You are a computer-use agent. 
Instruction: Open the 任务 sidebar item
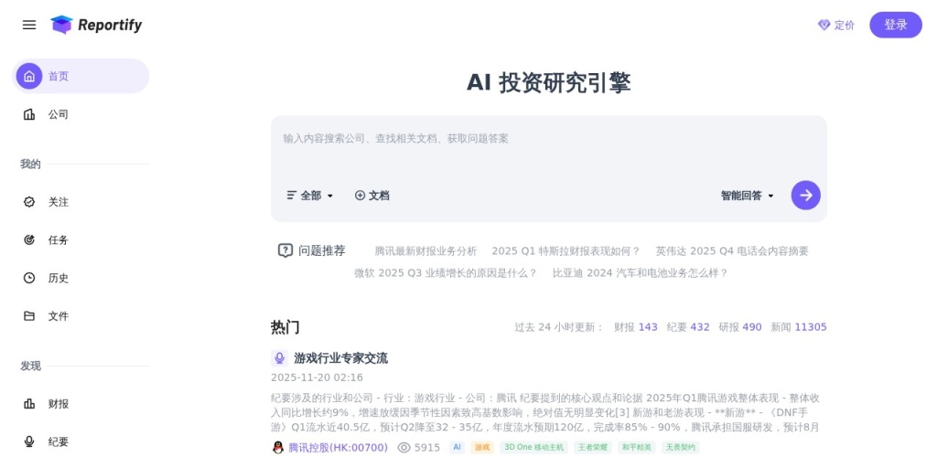point(59,240)
